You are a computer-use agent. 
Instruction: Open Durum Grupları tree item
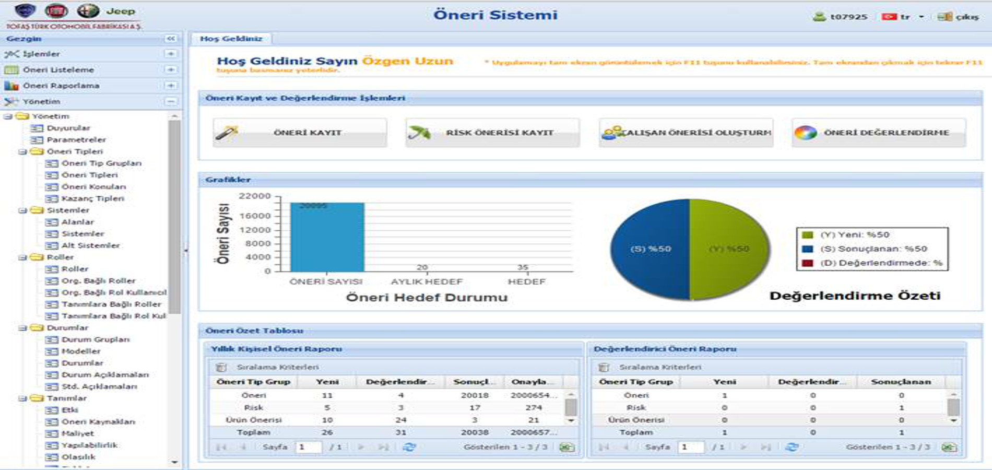point(96,339)
